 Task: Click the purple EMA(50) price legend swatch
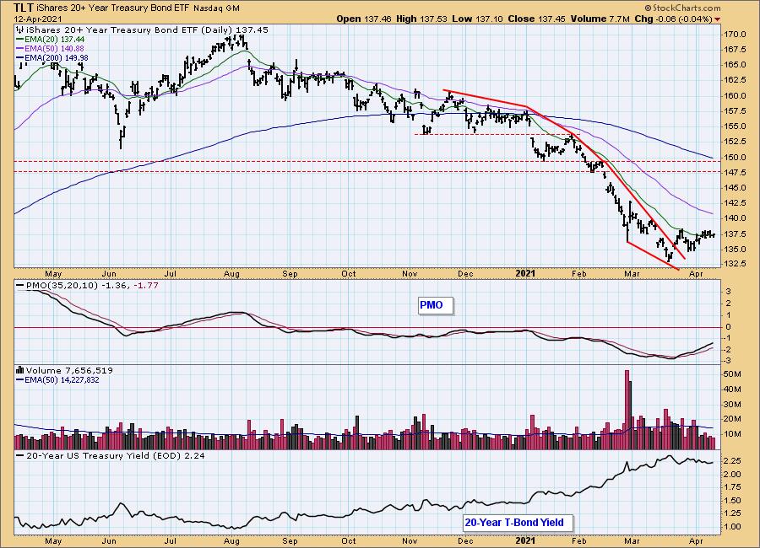click(20, 48)
